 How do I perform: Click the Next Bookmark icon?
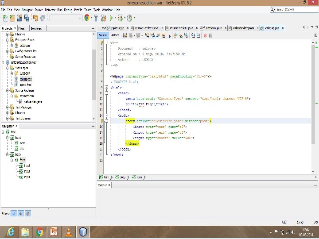[181, 35]
